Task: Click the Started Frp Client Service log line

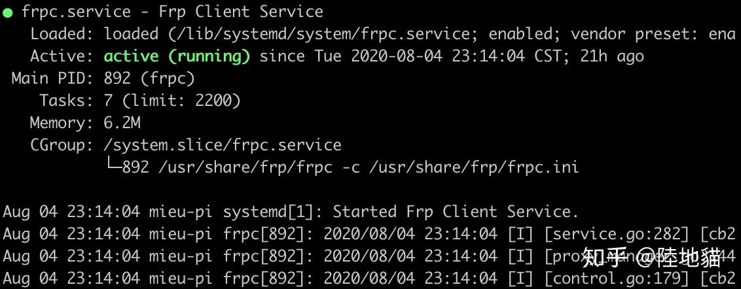Action: pos(456,212)
